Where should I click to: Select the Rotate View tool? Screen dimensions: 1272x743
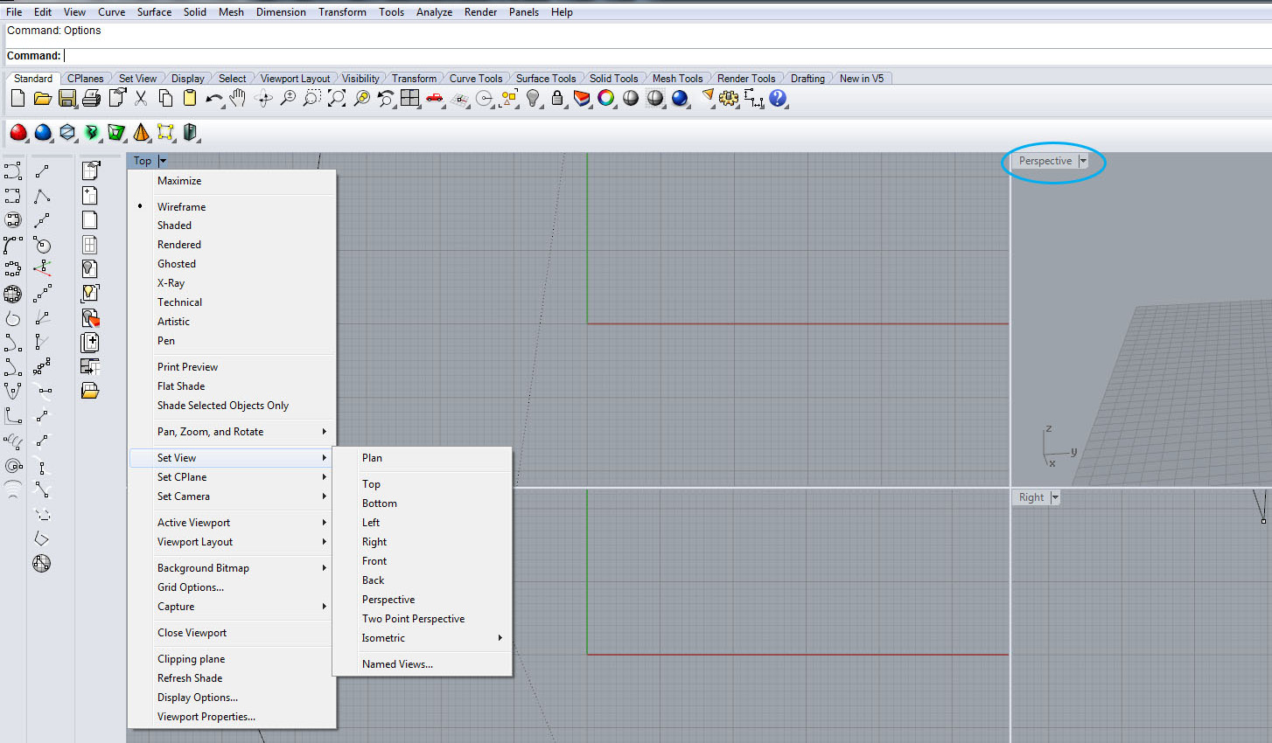pos(263,99)
